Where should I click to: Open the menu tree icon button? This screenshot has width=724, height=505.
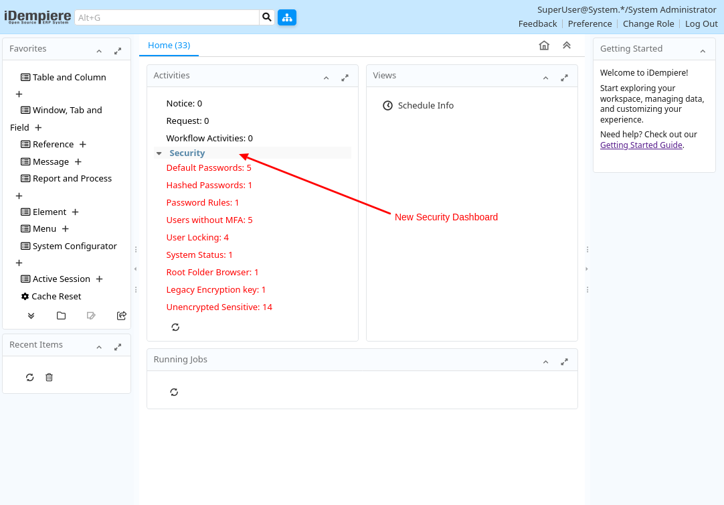[287, 17]
